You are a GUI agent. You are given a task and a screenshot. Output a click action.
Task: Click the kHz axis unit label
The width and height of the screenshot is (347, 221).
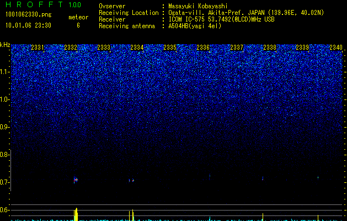[5, 45]
